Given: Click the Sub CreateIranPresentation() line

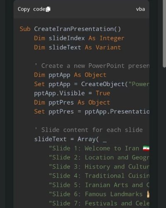Looking at the screenshot, I should tap(70, 29).
